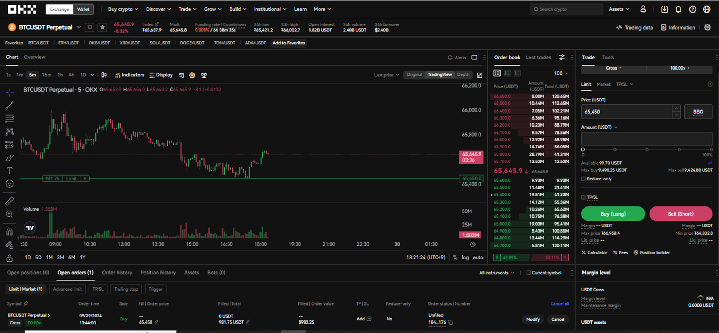This screenshot has height=333, width=719.
Task: Open BTCUSDT Perpetual instrument selector arrow
Action: (x=79, y=27)
